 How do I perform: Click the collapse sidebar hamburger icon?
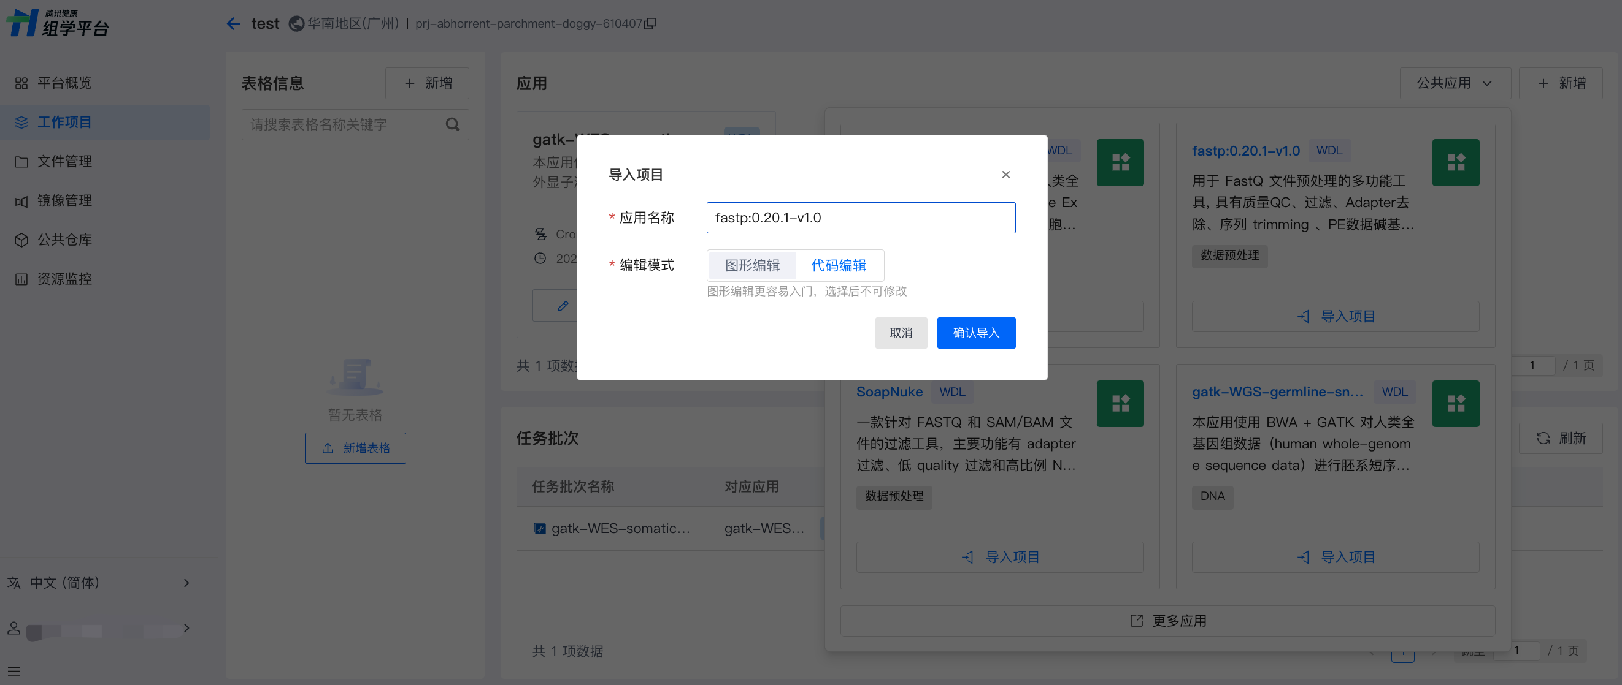[14, 670]
